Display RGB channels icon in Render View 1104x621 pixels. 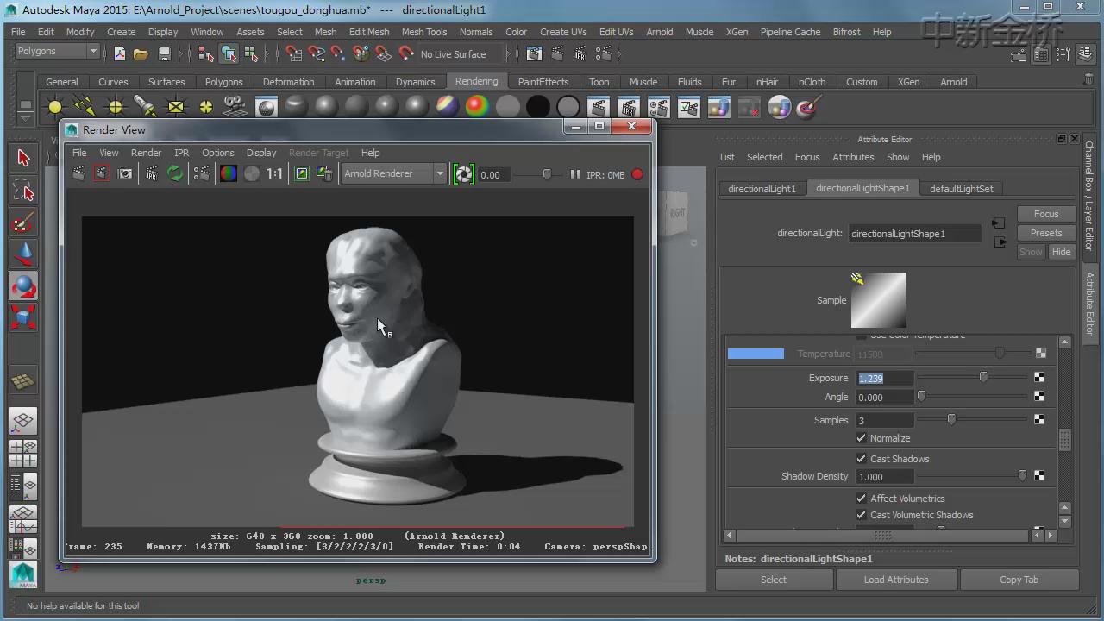(x=229, y=173)
